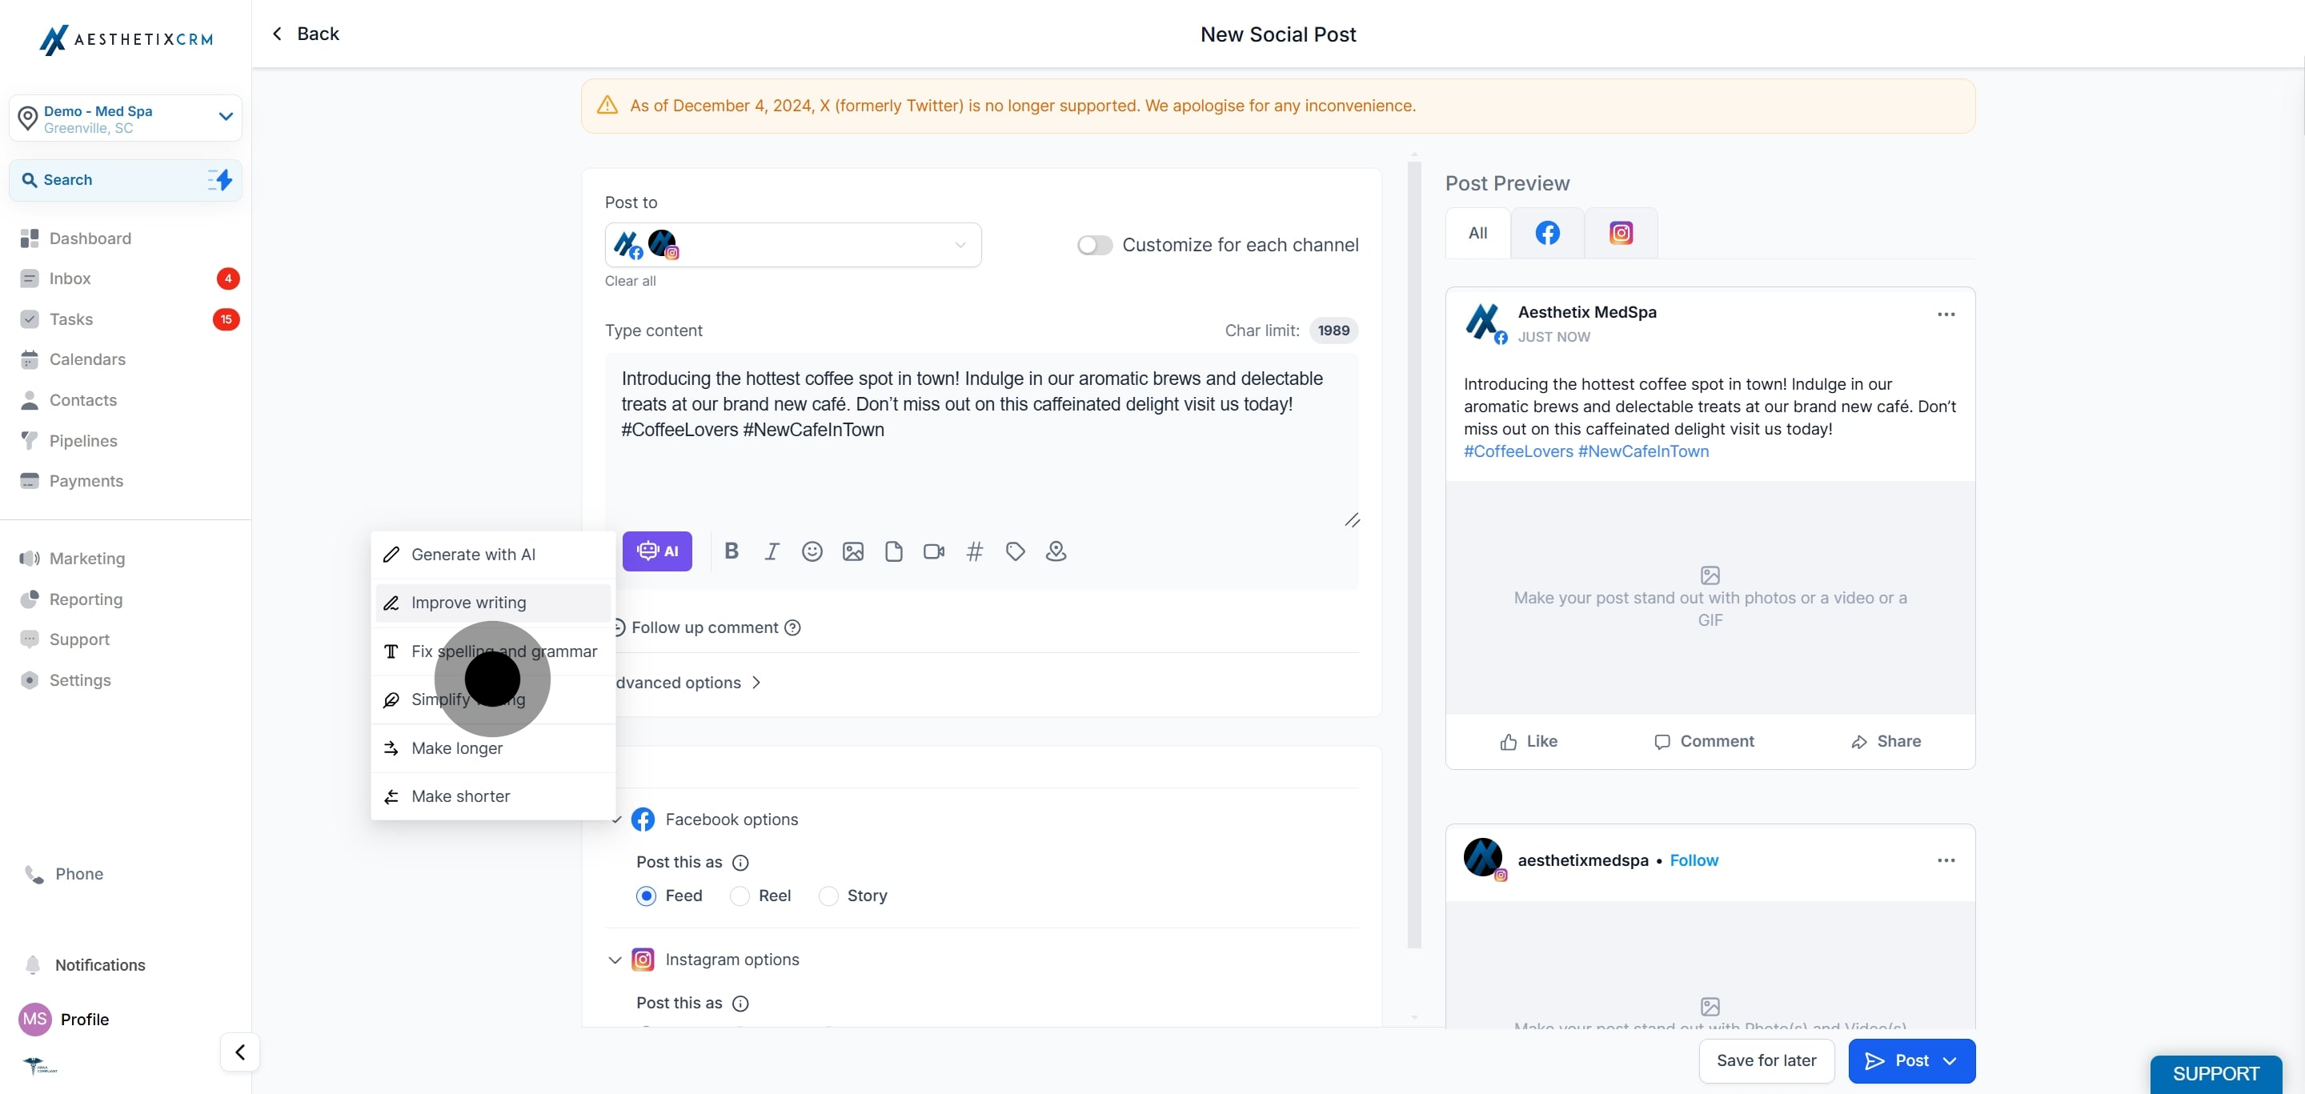Open the emoji picker icon

pos(812,551)
